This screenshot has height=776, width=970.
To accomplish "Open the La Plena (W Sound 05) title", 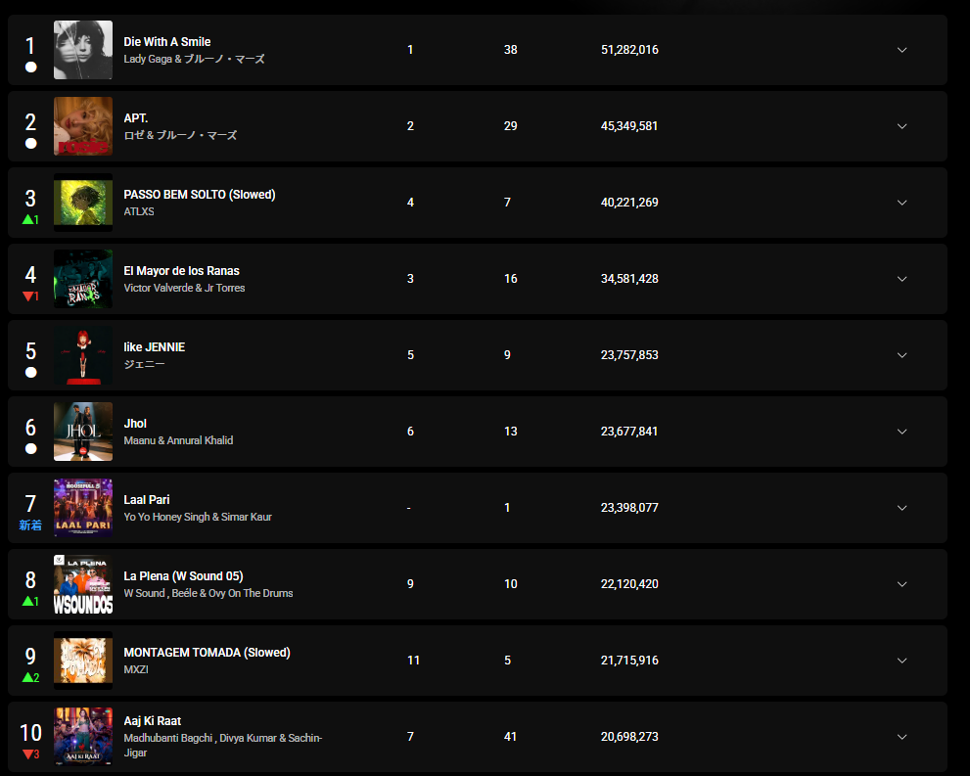I will 183,576.
